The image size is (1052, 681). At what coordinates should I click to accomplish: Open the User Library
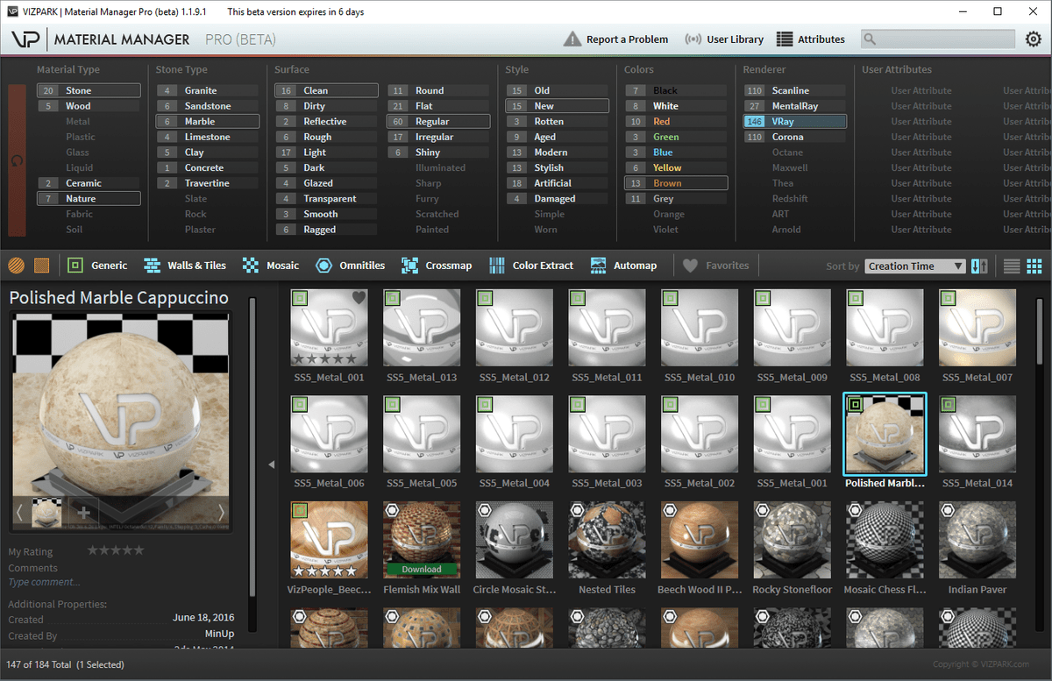725,39
